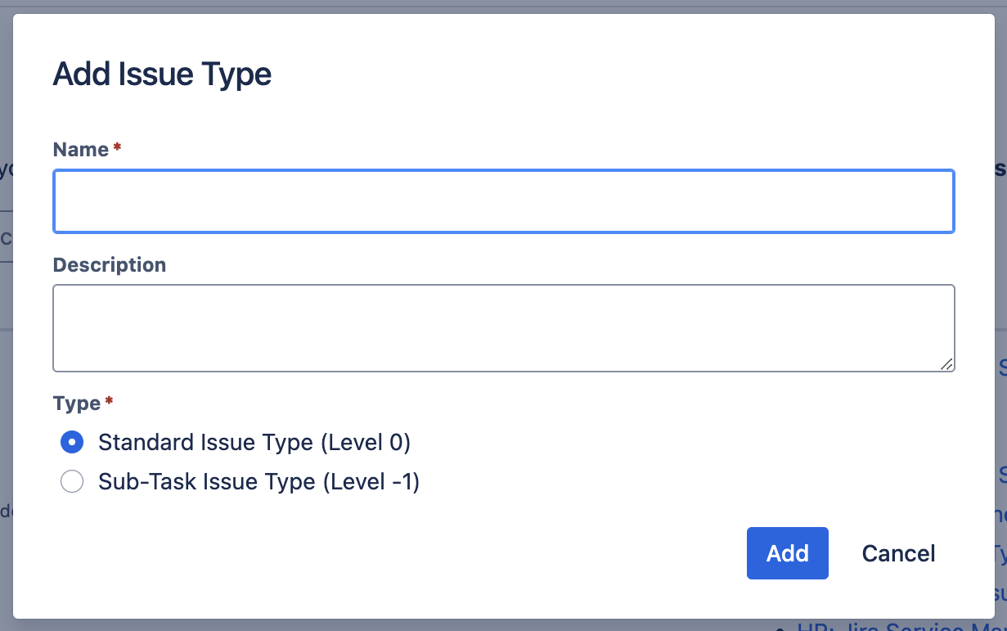
Task: Click the red asterisk beside Type
Action: point(109,402)
